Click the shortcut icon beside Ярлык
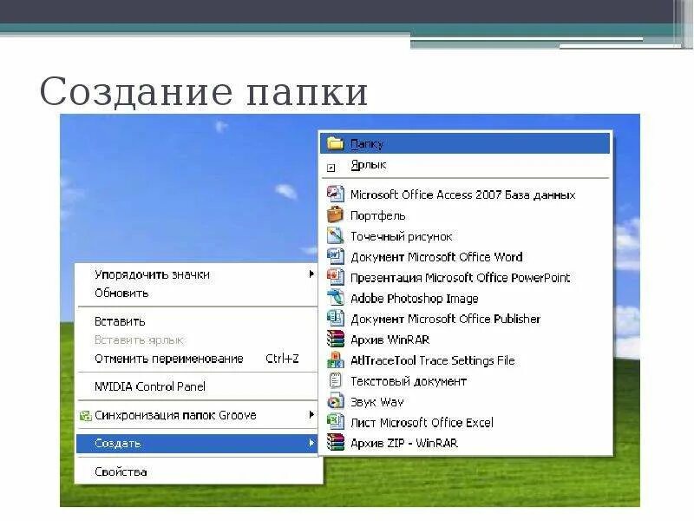Viewport: 694px width, 521px height. pyautogui.click(x=331, y=168)
